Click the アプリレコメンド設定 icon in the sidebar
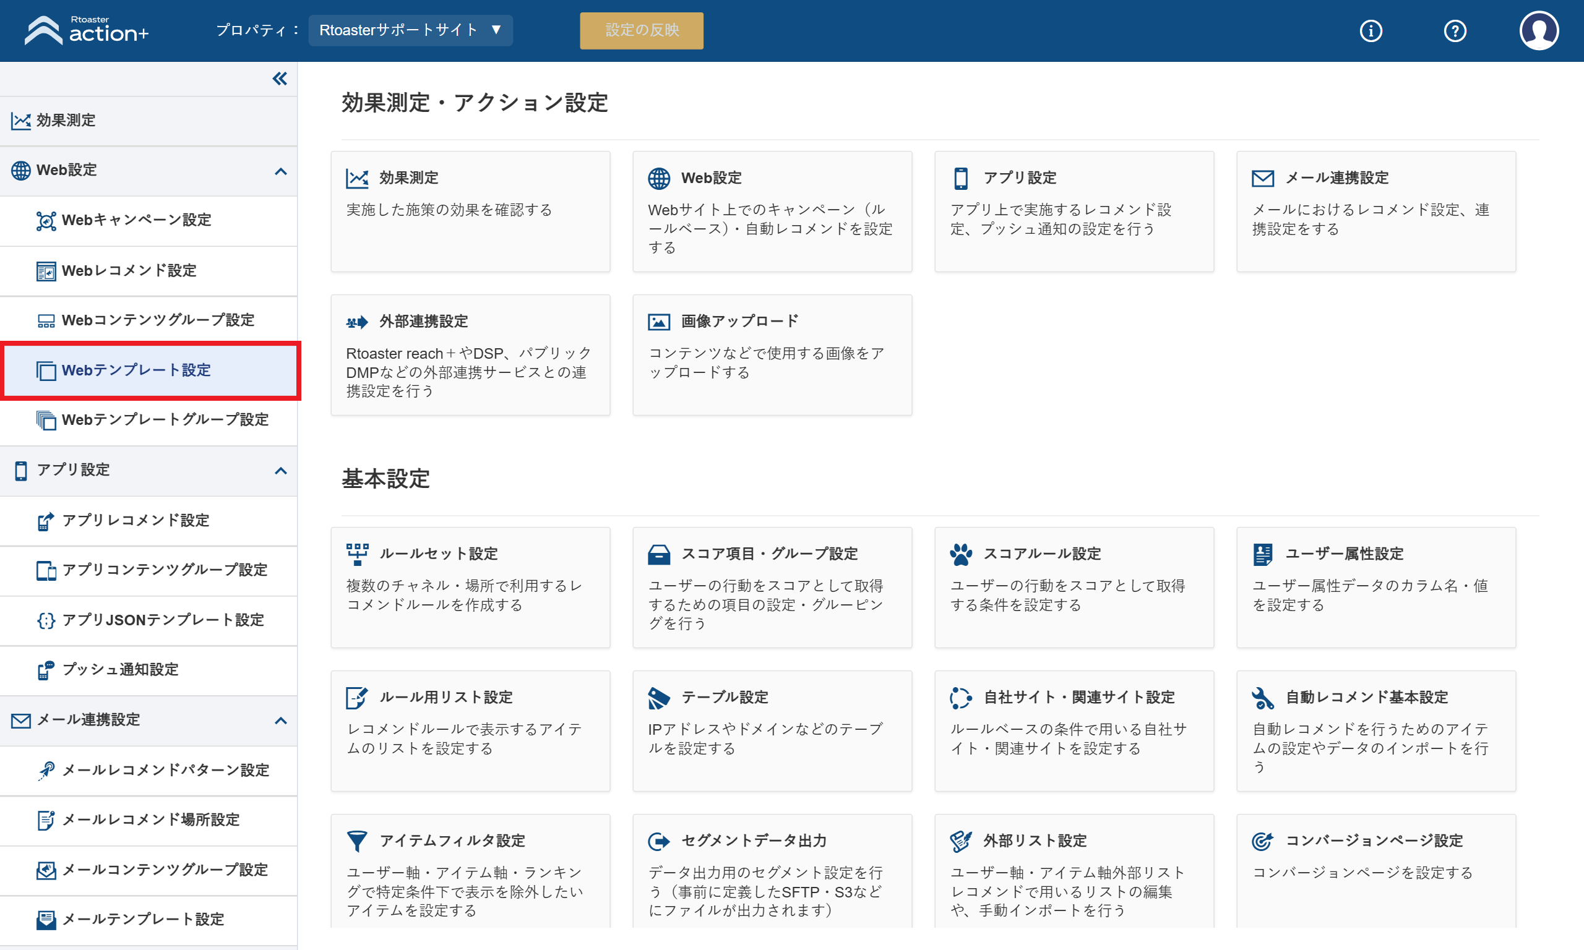This screenshot has width=1584, height=950. point(46,521)
